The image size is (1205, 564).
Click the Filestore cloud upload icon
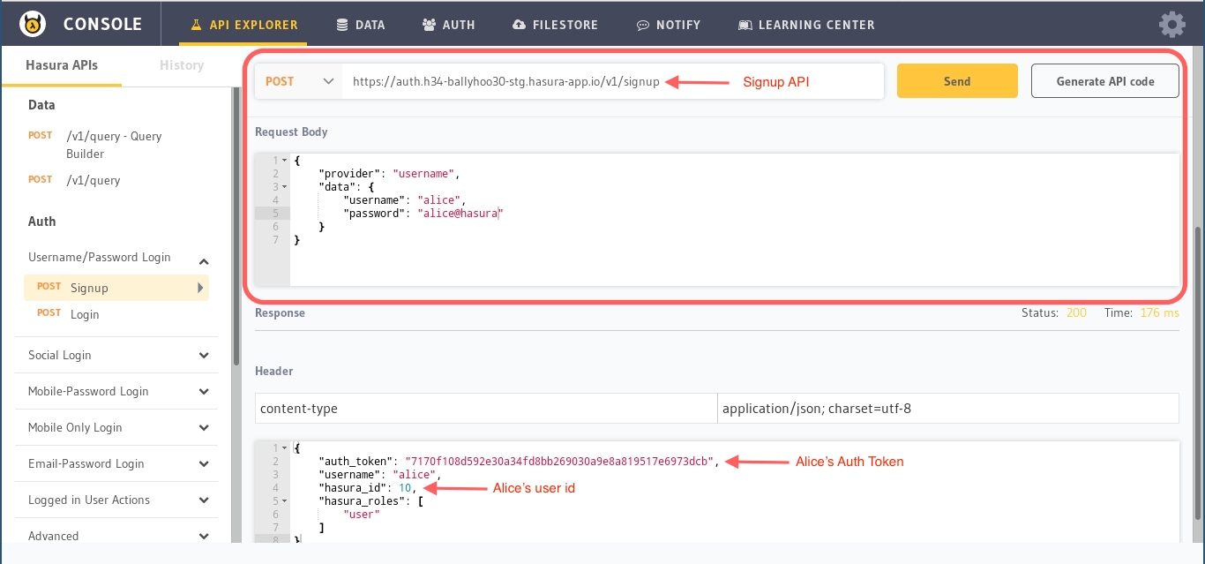click(519, 25)
